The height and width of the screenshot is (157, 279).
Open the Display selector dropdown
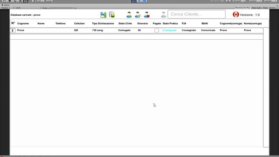[x=7, y=8]
